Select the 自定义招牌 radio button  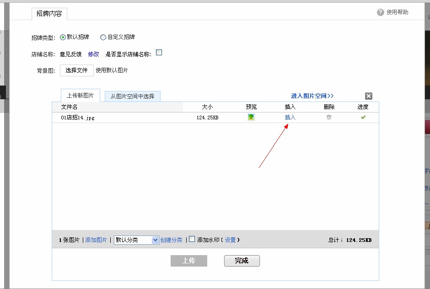(103, 37)
